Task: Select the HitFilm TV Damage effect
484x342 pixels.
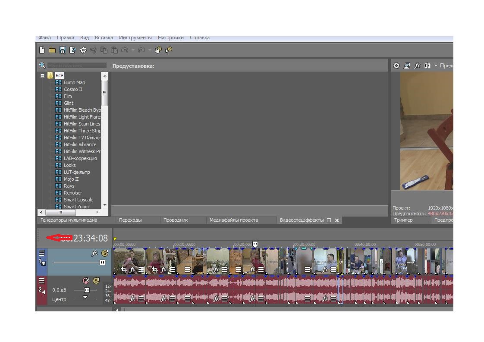Action: pos(82,138)
